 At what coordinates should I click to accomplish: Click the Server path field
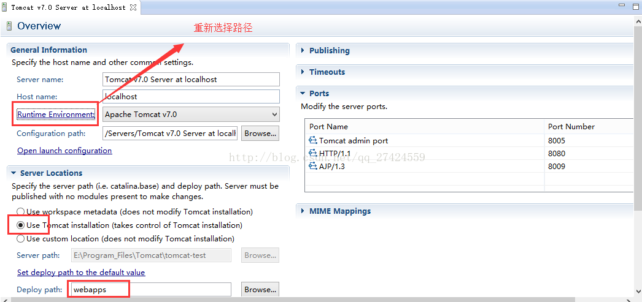151,255
